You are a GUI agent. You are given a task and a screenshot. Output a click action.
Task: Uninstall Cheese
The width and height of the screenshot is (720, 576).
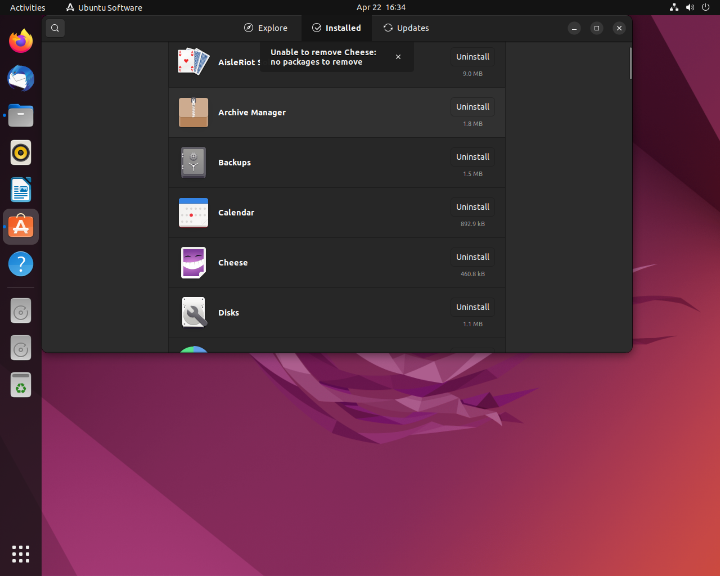pyautogui.click(x=472, y=257)
